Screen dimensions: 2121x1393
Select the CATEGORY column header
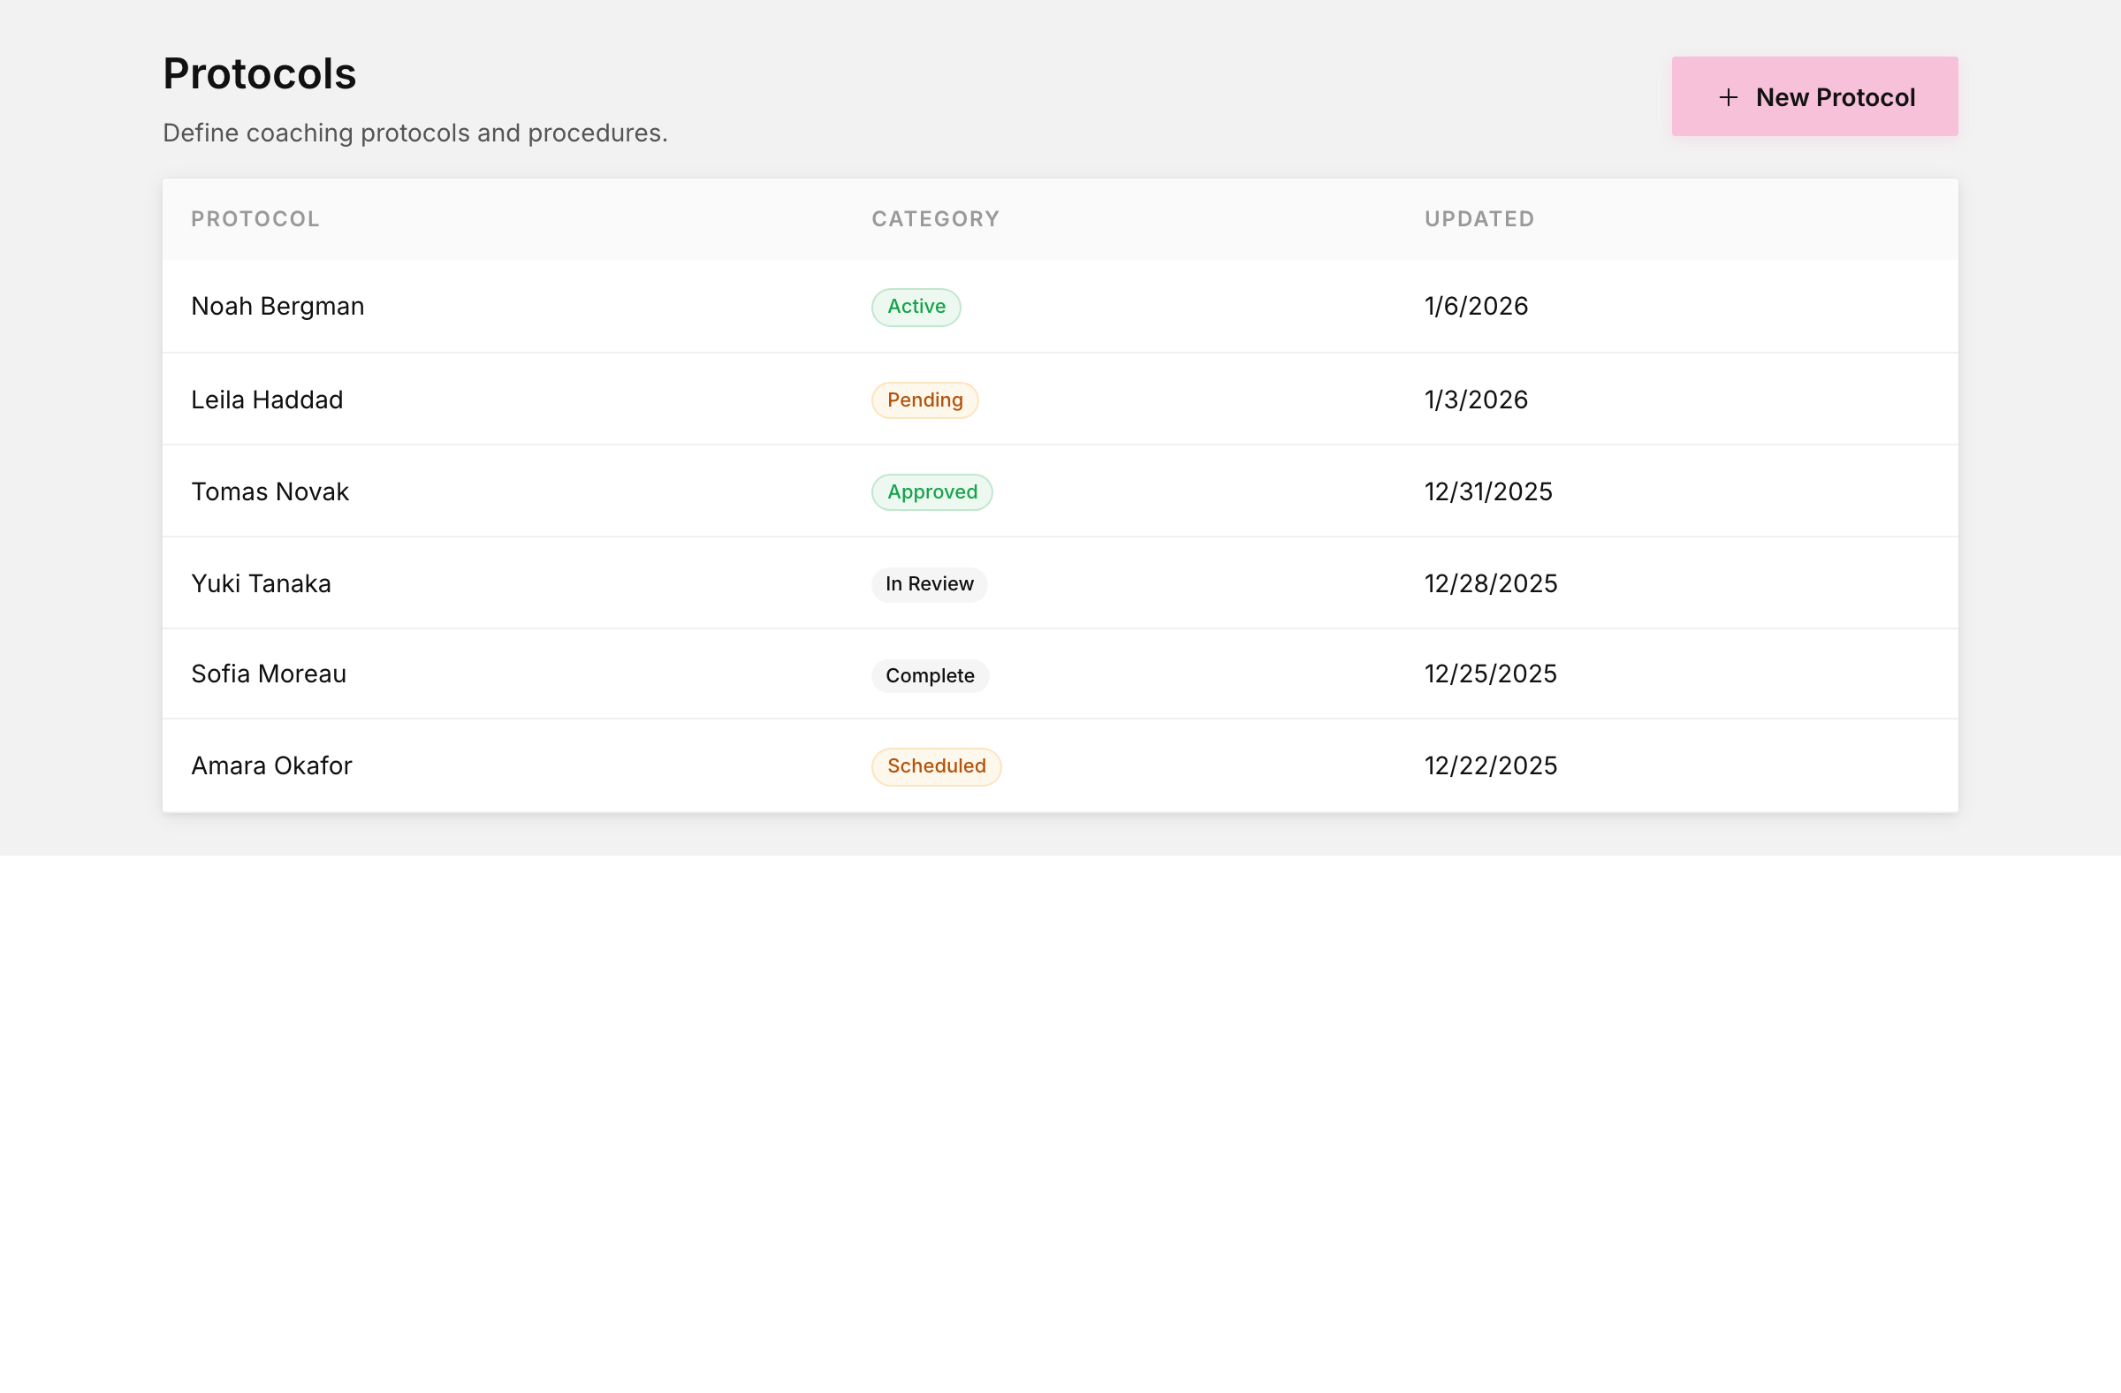coord(935,219)
